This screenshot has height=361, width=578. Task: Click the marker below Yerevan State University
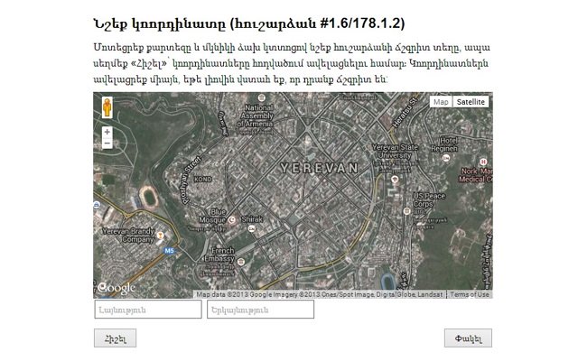(x=395, y=180)
